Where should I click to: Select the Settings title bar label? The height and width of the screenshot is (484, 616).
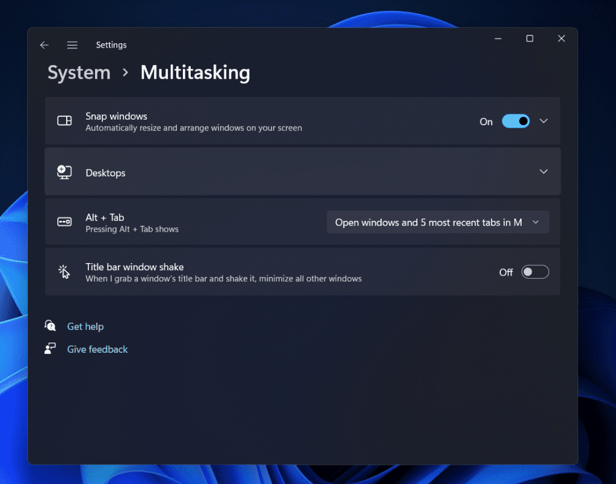111,45
